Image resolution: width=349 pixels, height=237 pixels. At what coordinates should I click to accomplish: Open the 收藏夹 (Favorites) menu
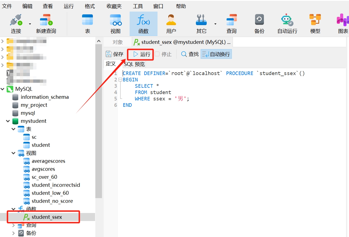(114, 6)
